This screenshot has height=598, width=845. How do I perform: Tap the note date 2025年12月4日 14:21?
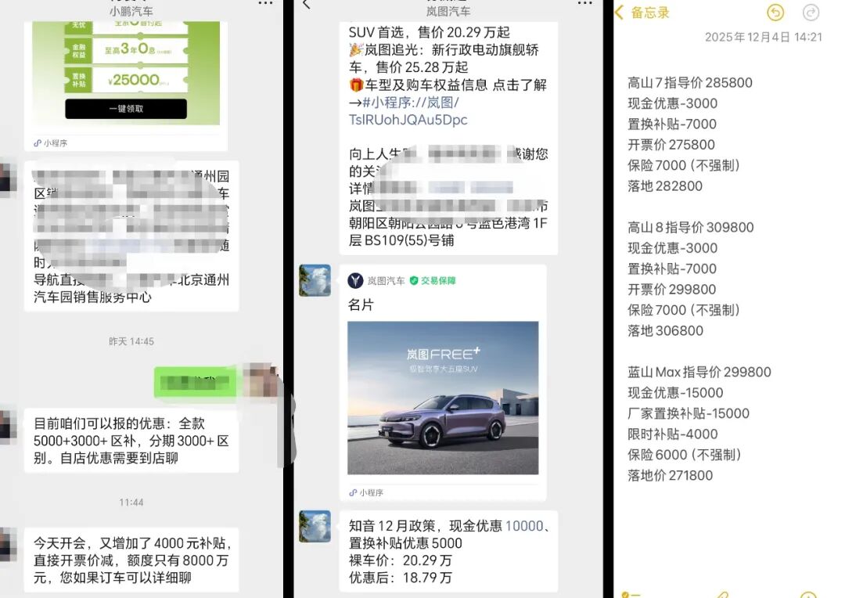(x=763, y=37)
